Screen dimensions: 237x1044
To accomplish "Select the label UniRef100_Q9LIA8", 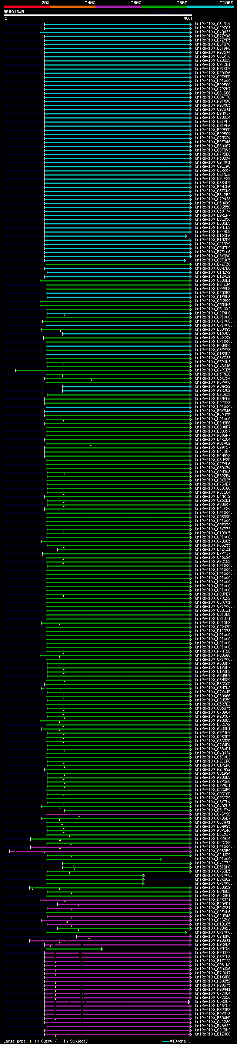I will pyautogui.click(x=212, y=166).
